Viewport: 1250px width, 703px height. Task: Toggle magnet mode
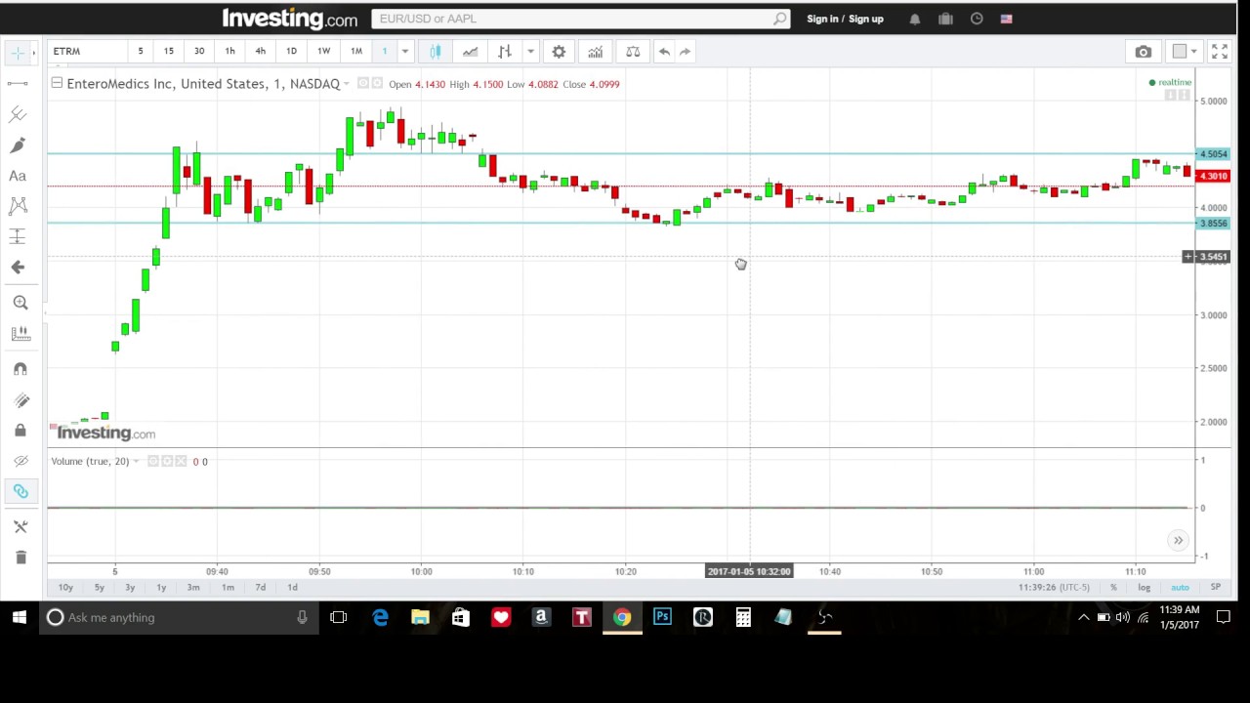tap(20, 369)
